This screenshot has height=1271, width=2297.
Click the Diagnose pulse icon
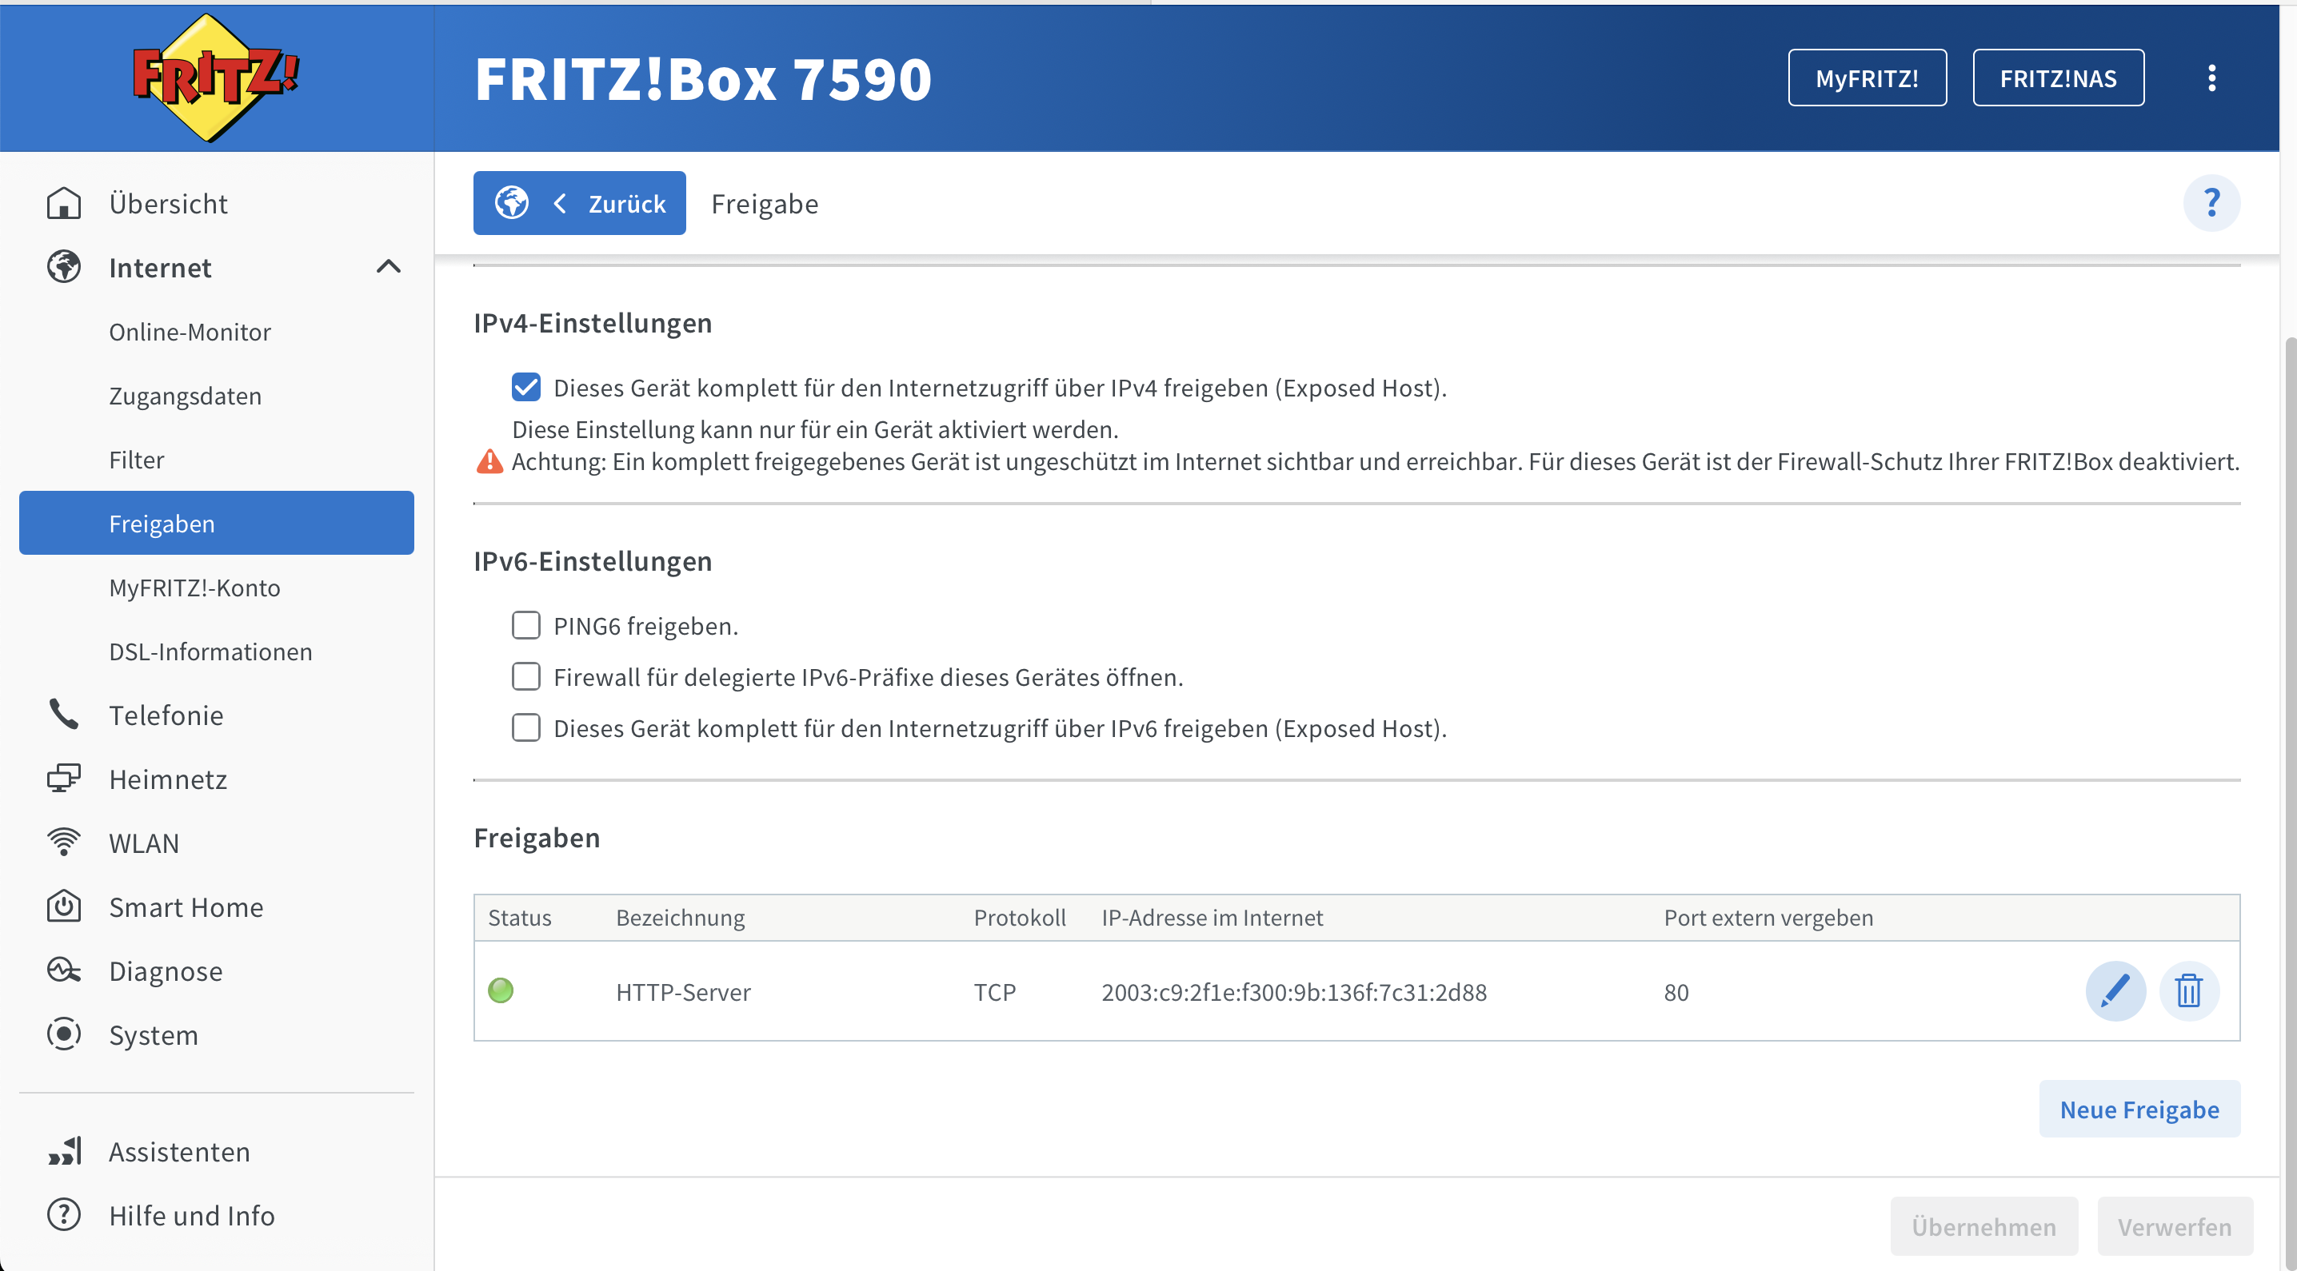63,970
